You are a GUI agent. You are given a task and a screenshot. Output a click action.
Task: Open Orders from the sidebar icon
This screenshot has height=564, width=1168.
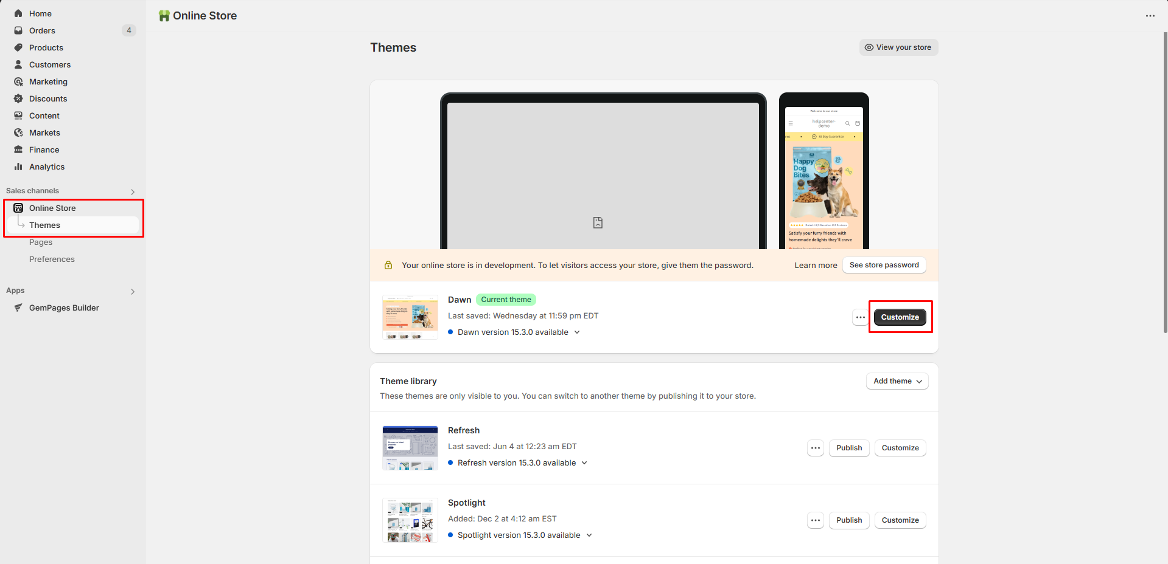tap(18, 30)
